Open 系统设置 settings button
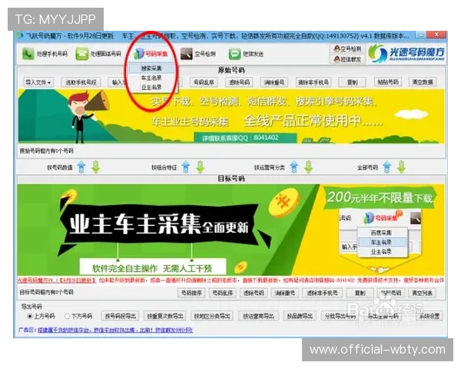461x369 pixels. 429,316
